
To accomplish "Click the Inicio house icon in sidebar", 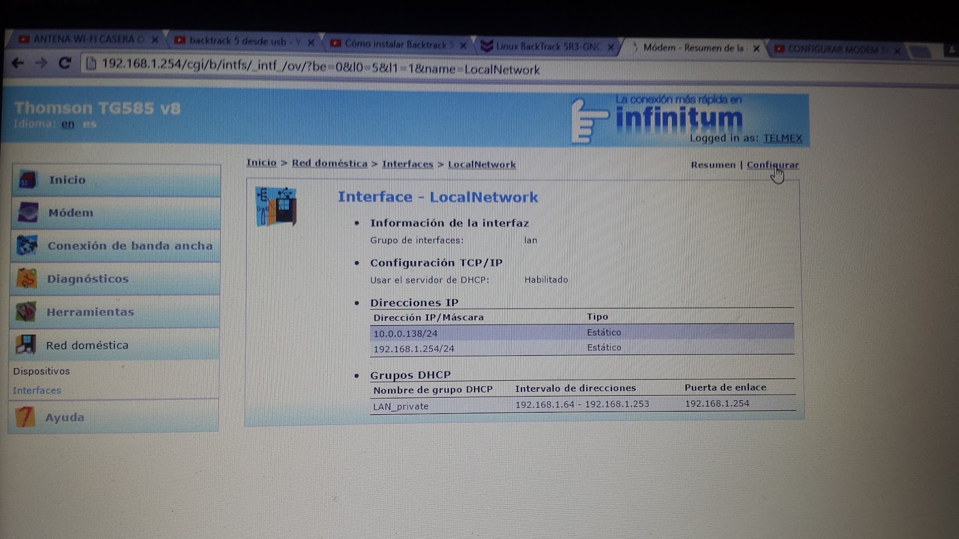I will (26, 180).
